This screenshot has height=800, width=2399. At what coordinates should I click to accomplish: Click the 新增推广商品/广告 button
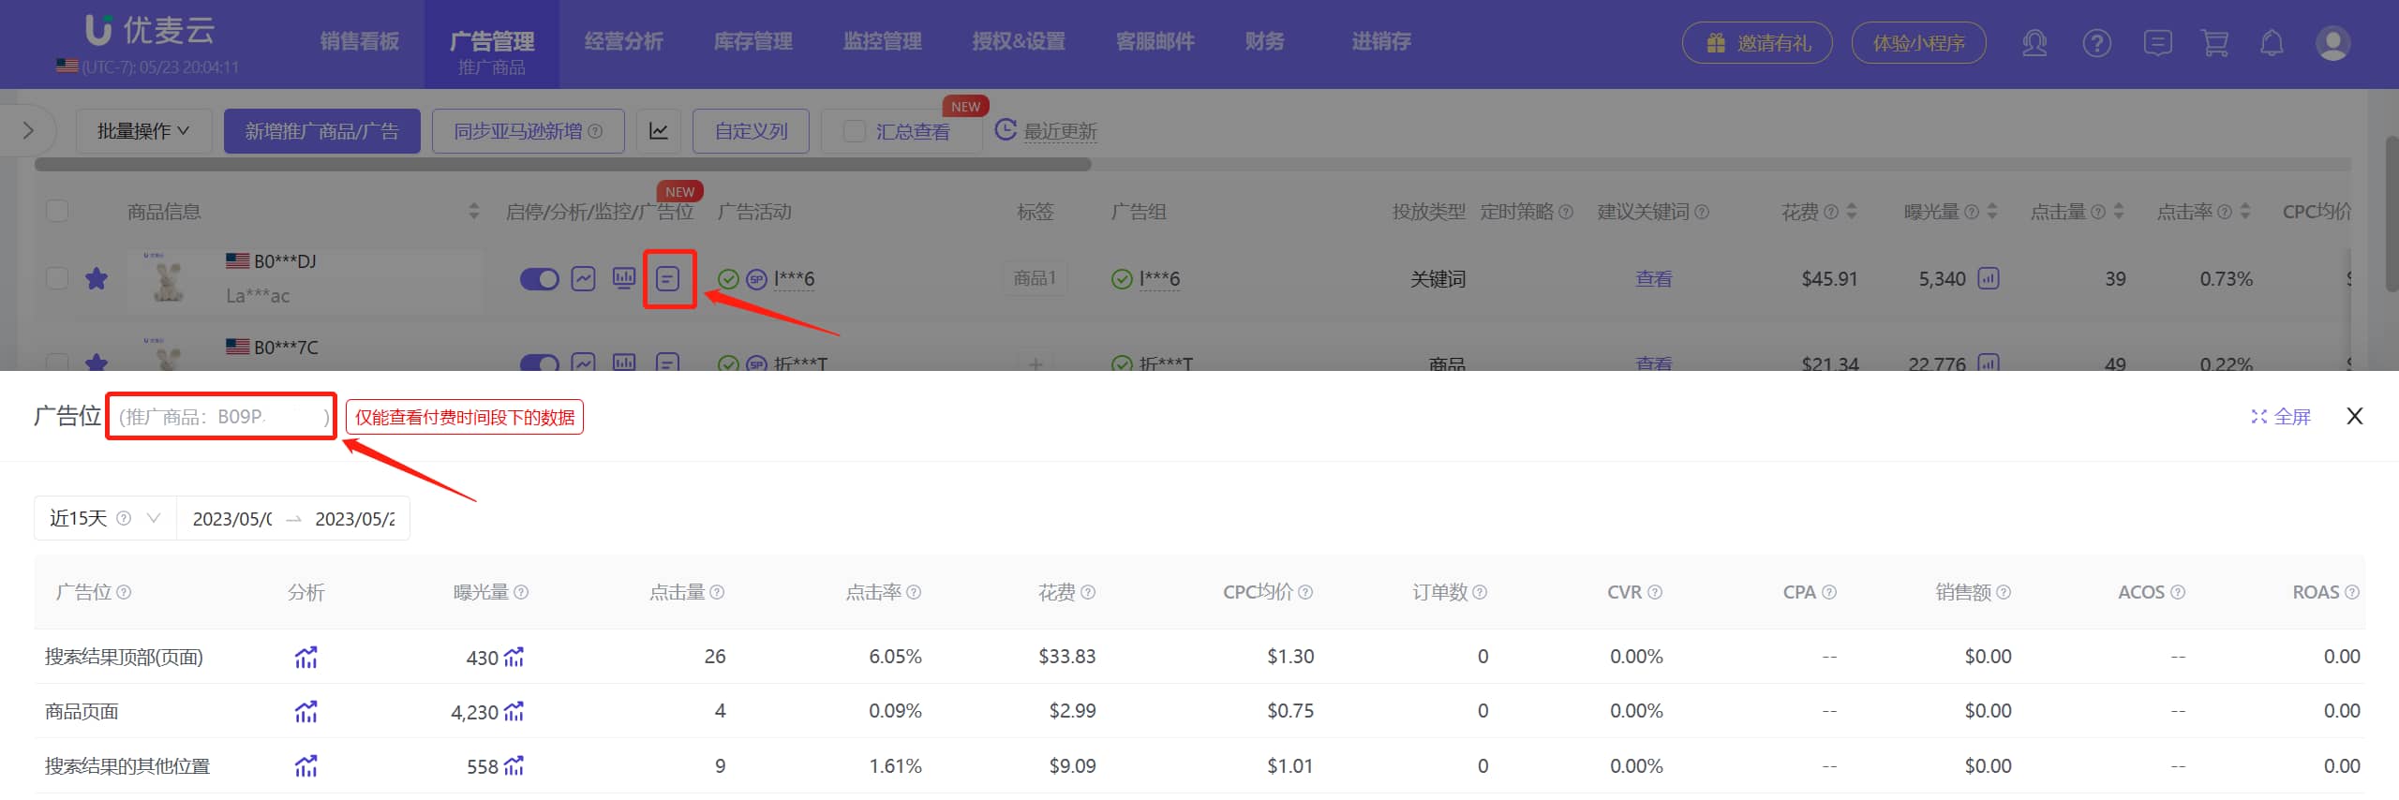[x=321, y=131]
